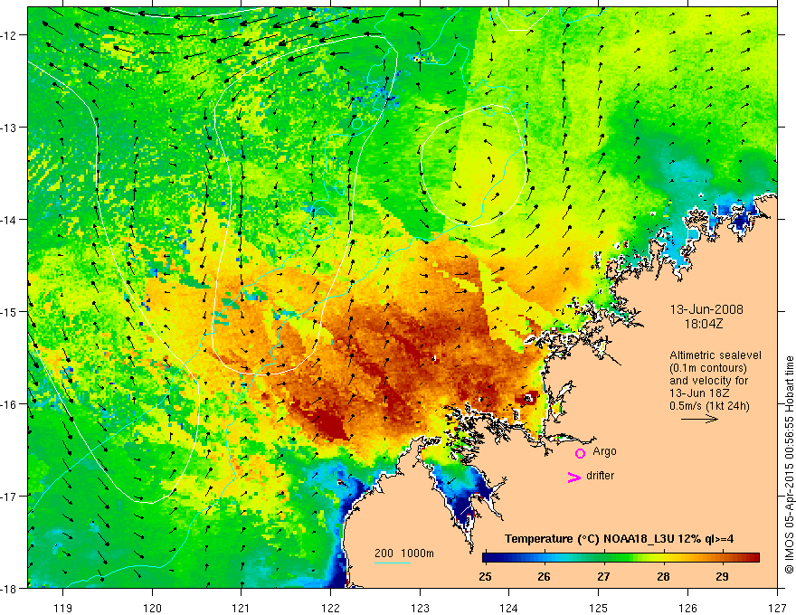The height and width of the screenshot is (615, 796).
Task: Click the latitude axis label '-14'
Action: [10, 220]
